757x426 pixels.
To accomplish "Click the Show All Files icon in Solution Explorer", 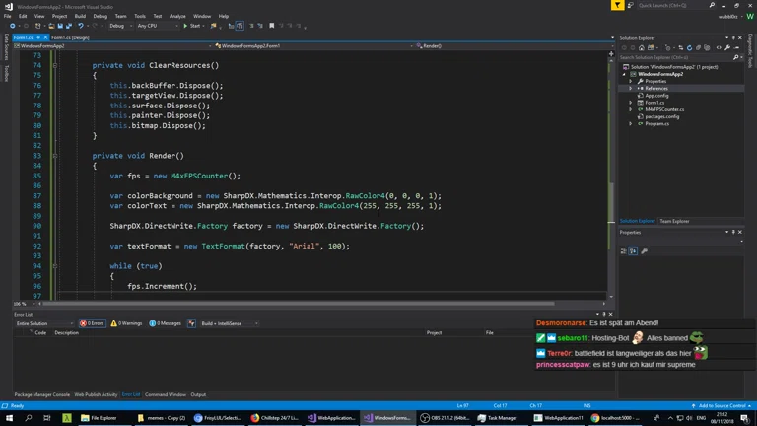I will click(x=708, y=47).
